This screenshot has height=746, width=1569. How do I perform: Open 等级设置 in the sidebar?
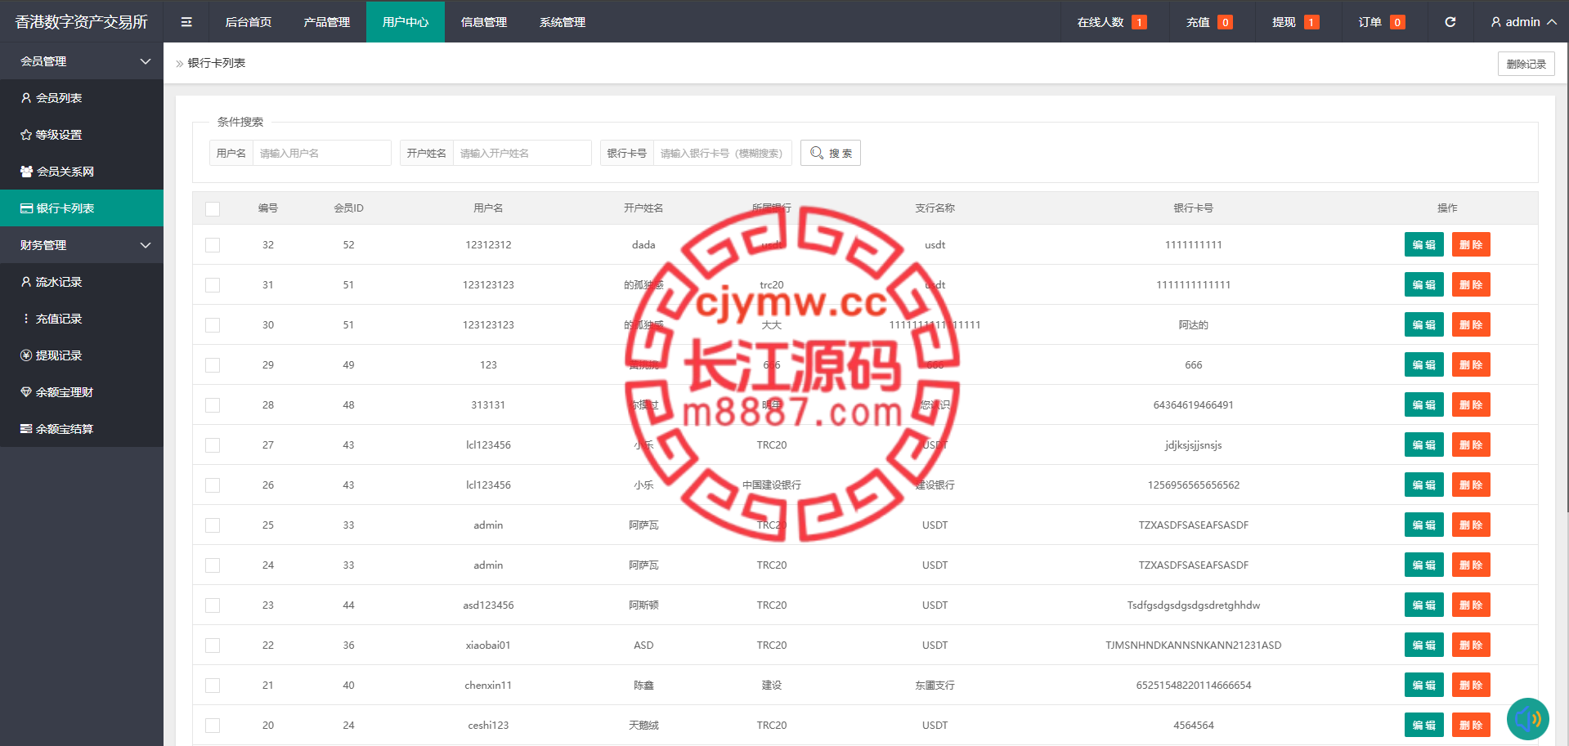pos(82,135)
